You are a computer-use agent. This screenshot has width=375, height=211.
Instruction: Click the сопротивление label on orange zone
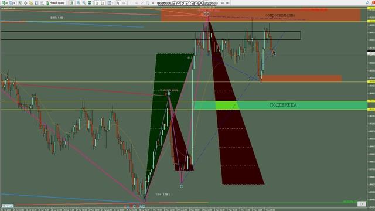[x=280, y=15]
